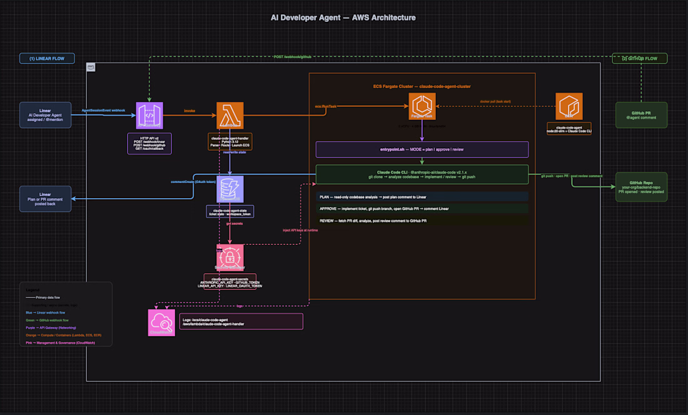
Task: Select the Claude Code CLI green box
Action: tap(422, 174)
